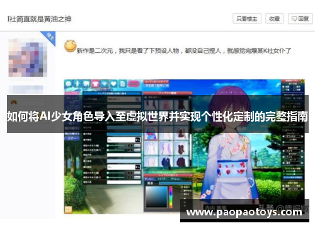Image resolution: width=315 pixels, height=228 pixels.
Task: Open the heart personality icon
Action: pyautogui.click(x=113, y=84)
